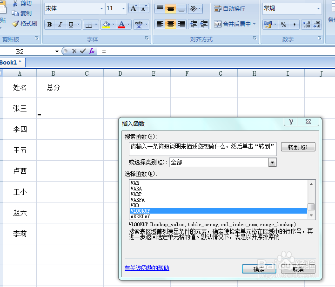
Task: Select VLOOKUP in function list
Action: click(218, 211)
